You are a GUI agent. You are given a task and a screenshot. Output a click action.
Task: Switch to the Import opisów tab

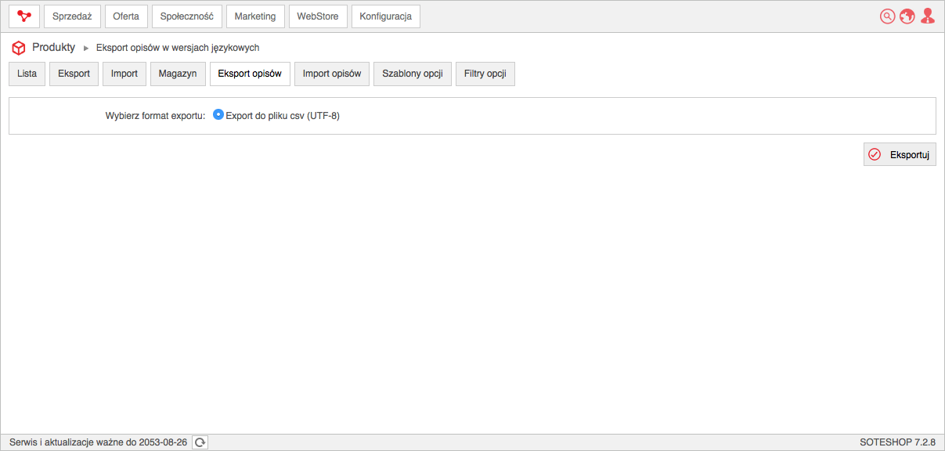point(332,74)
